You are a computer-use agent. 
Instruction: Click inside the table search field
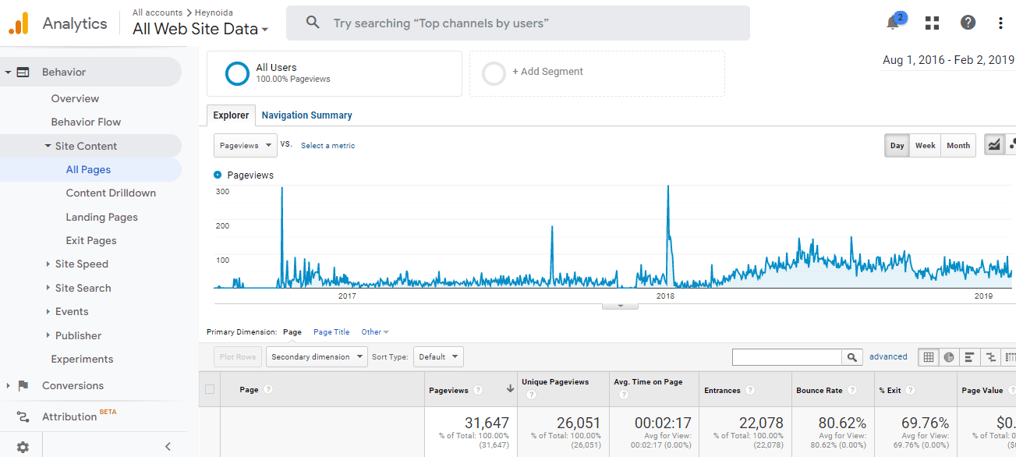click(788, 356)
